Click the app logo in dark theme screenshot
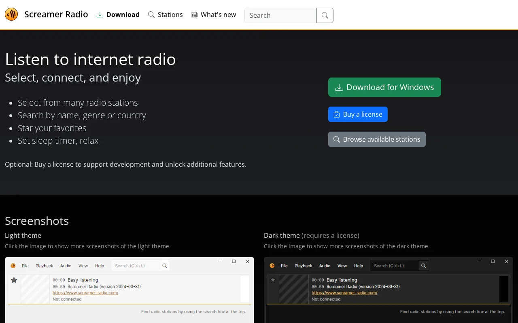This screenshot has width=518, height=323. tap(272, 266)
